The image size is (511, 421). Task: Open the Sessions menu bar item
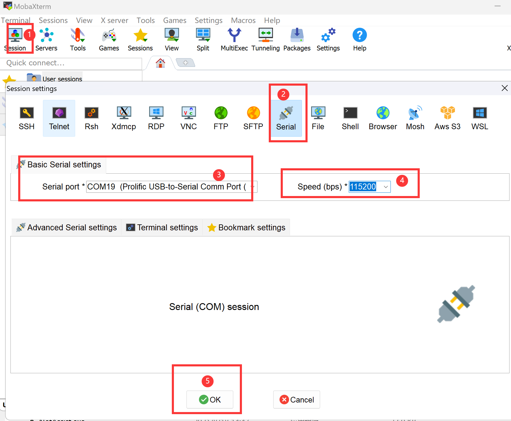click(53, 20)
